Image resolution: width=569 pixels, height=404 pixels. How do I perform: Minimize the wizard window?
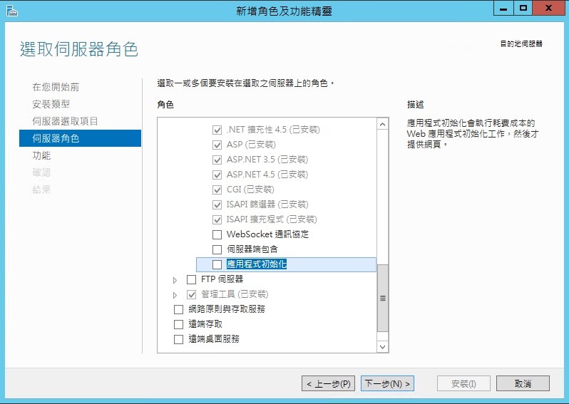tap(503, 9)
